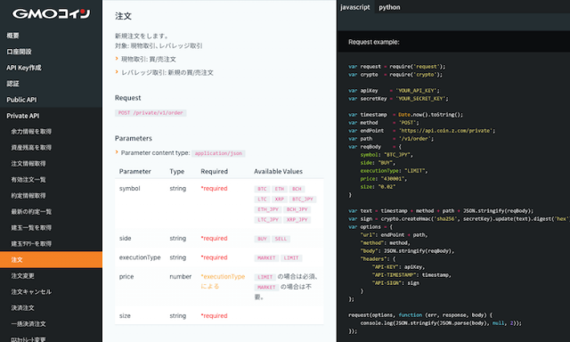
Task: Select the highlighted 注文 sidebar item
Action: (x=51, y=259)
